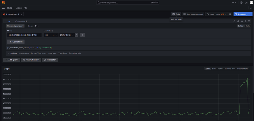Select Stacked lines graph style

pyautogui.click(x=230, y=69)
